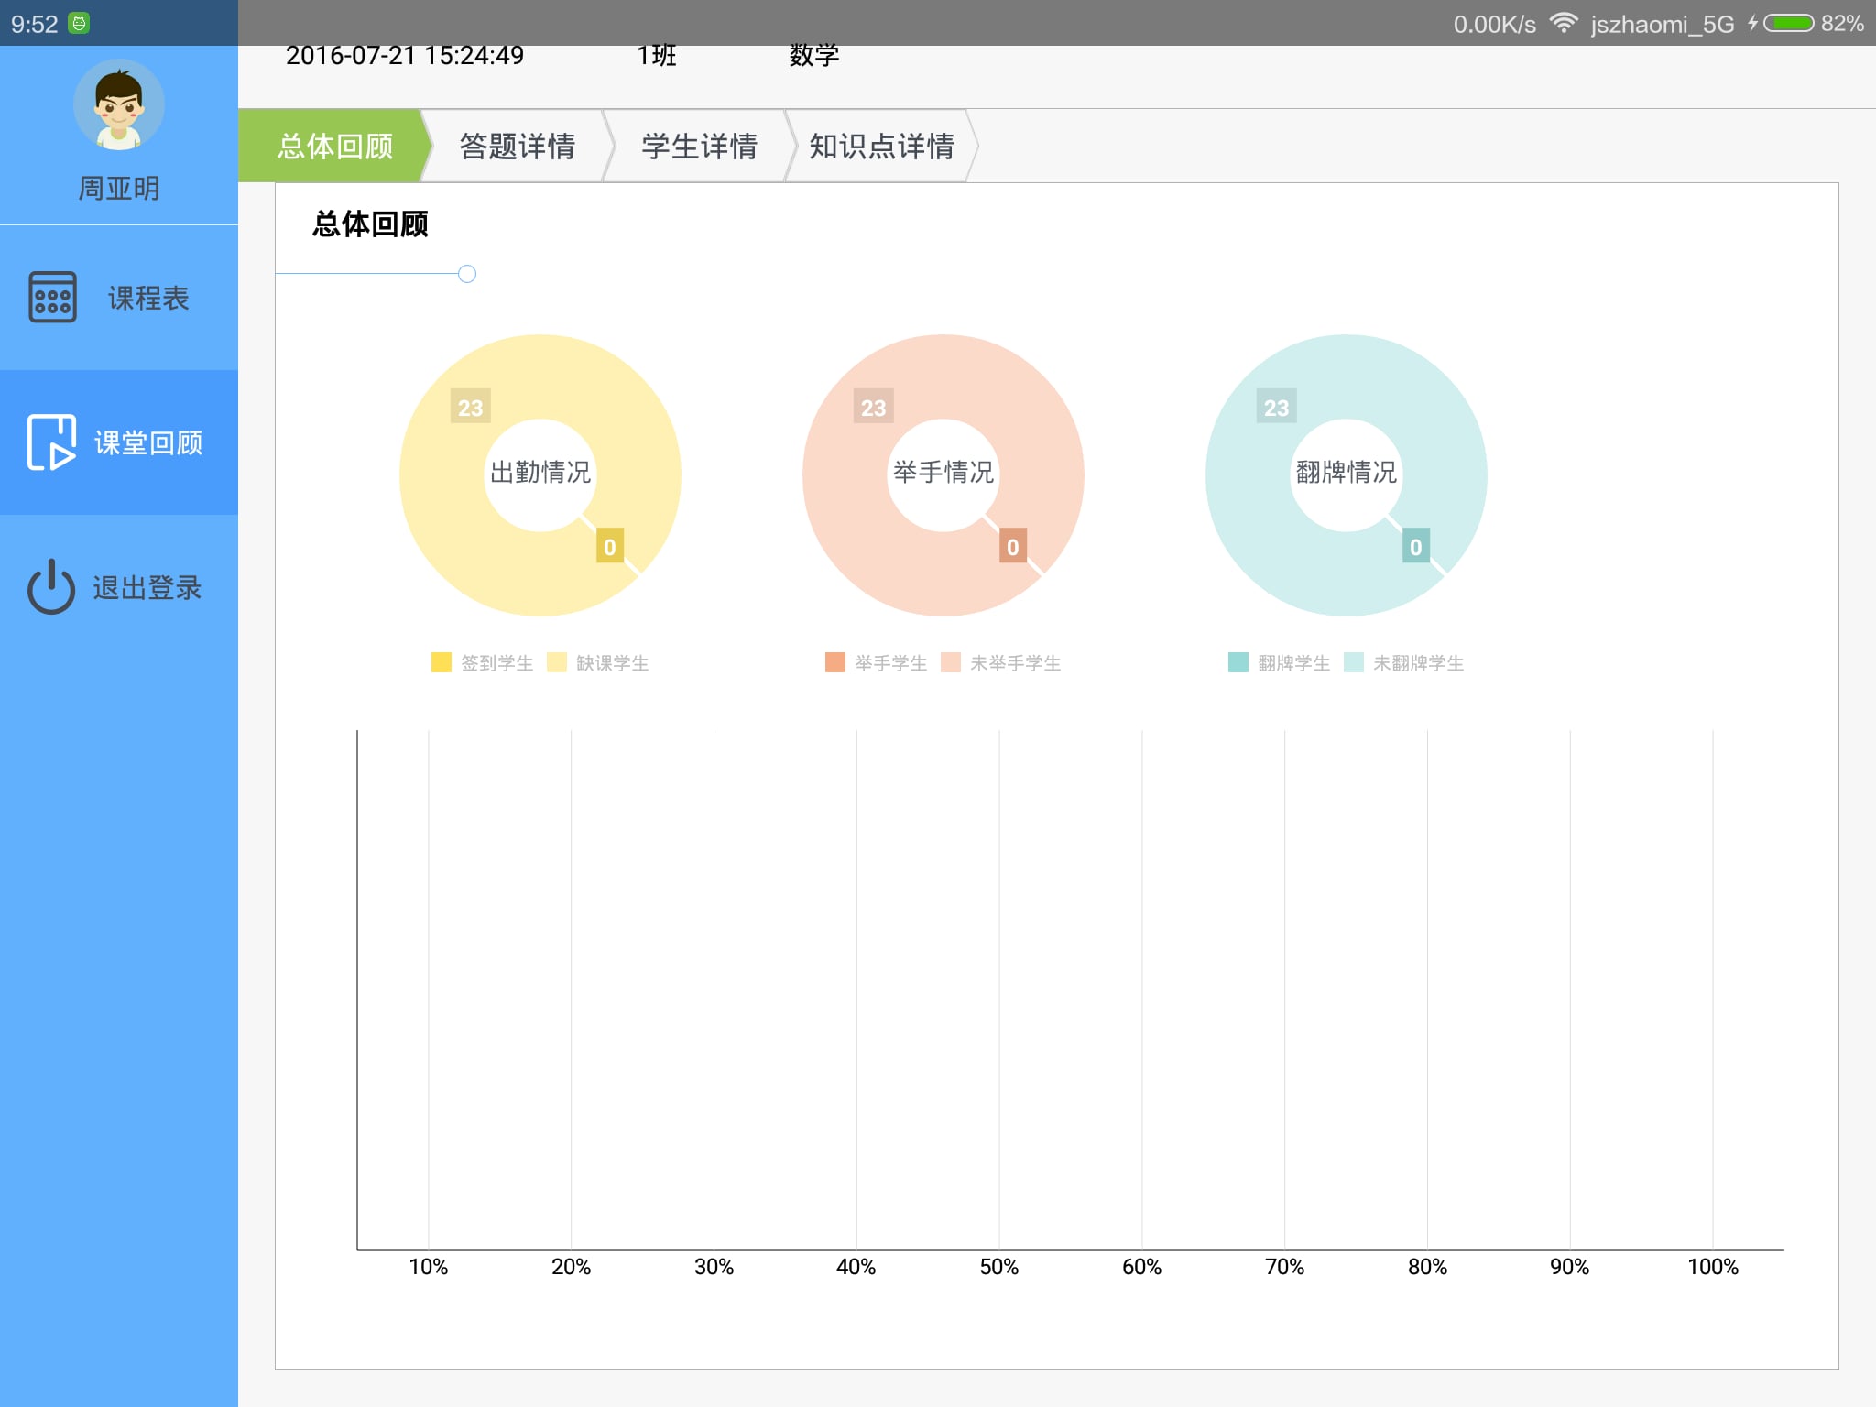Click the circle marker under the heading
1876x1407 pixels.
point(467,274)
